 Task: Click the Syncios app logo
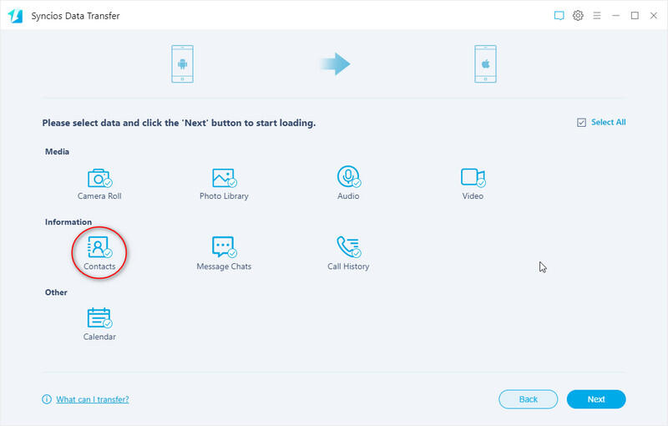tap(14, 15)
